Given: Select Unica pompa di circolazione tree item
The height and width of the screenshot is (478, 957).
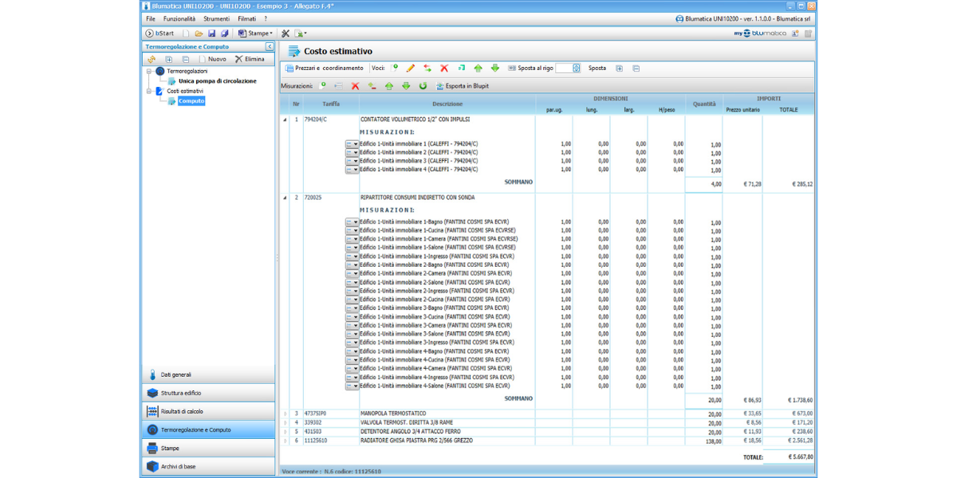Looking at the screenshot, I should click(217, 81).
